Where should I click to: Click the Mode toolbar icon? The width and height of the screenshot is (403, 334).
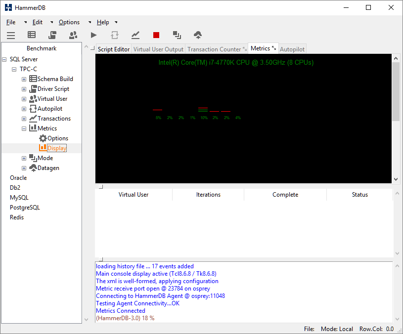click(x=177, y=35)
